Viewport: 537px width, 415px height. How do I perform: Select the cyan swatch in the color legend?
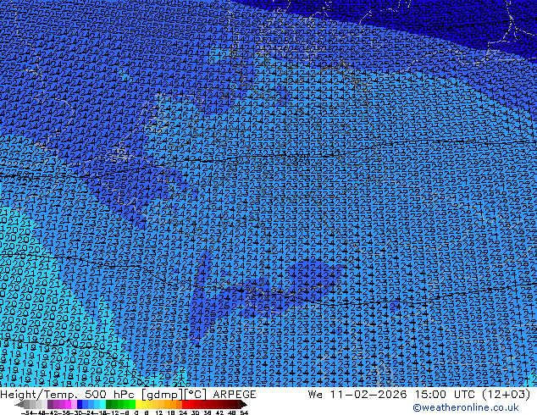pos(102,405)
